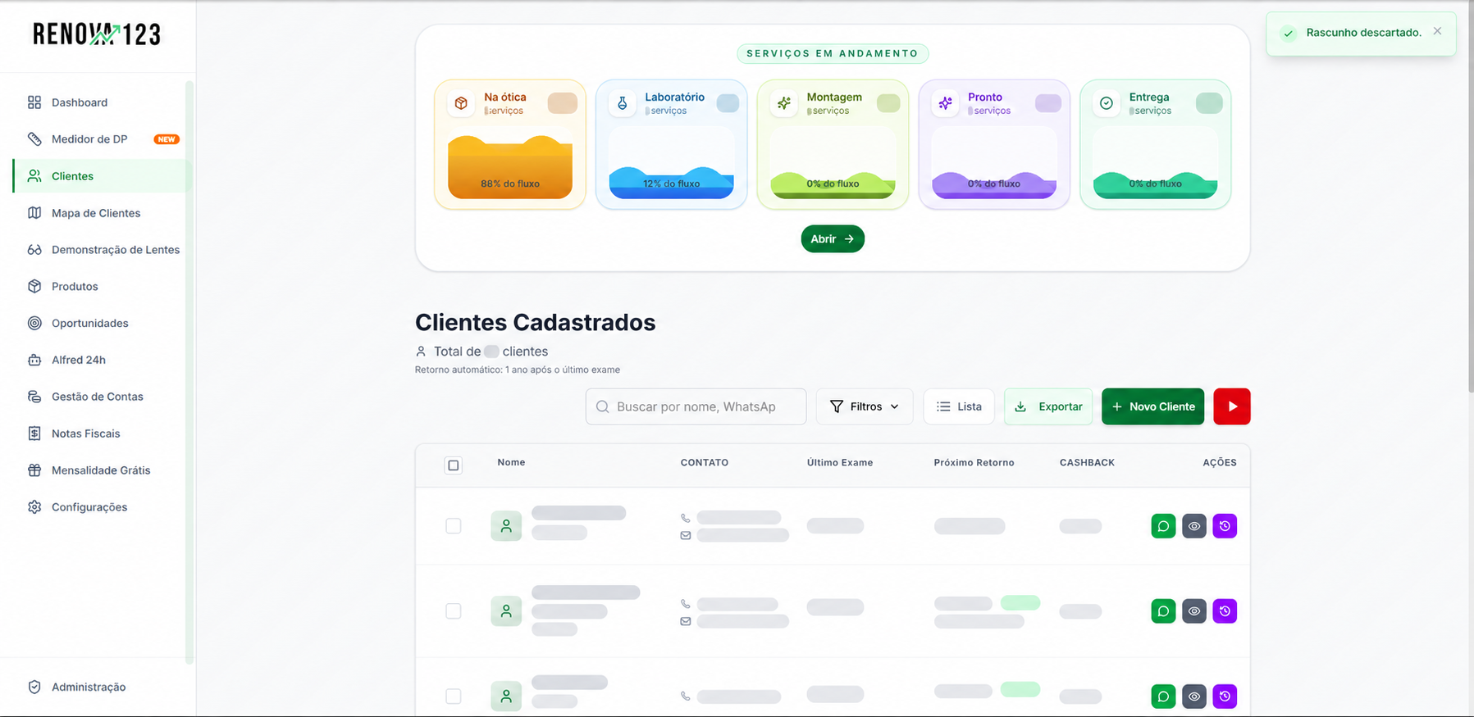Open Medidor de DP in sidebar

(102, 139)
